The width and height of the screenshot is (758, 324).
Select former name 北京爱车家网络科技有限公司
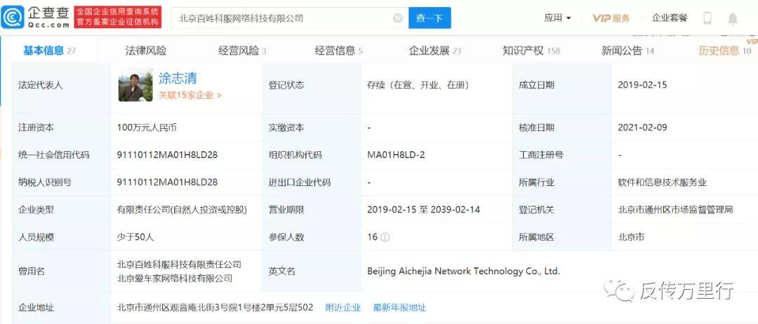[175, 279]
